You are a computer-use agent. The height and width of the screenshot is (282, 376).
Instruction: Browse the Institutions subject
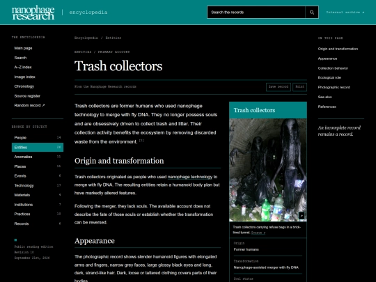38,205
